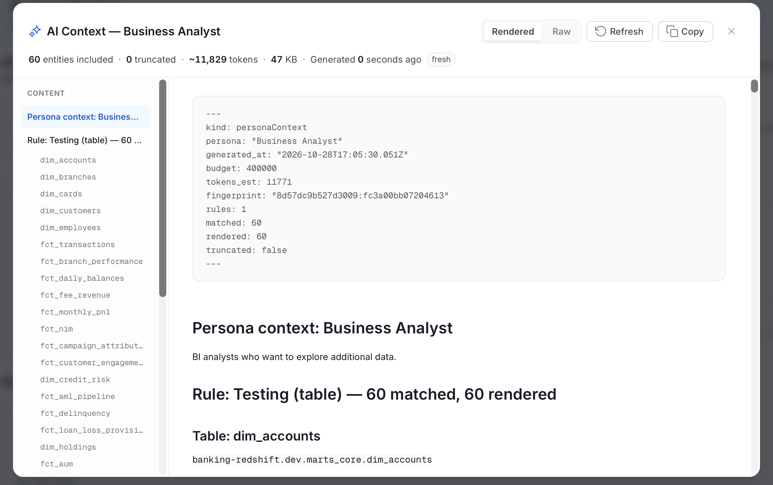The image size is (773, 485).
Task: Jump to fct_fee_revenue in content list
Action: (x=75, y=295)
